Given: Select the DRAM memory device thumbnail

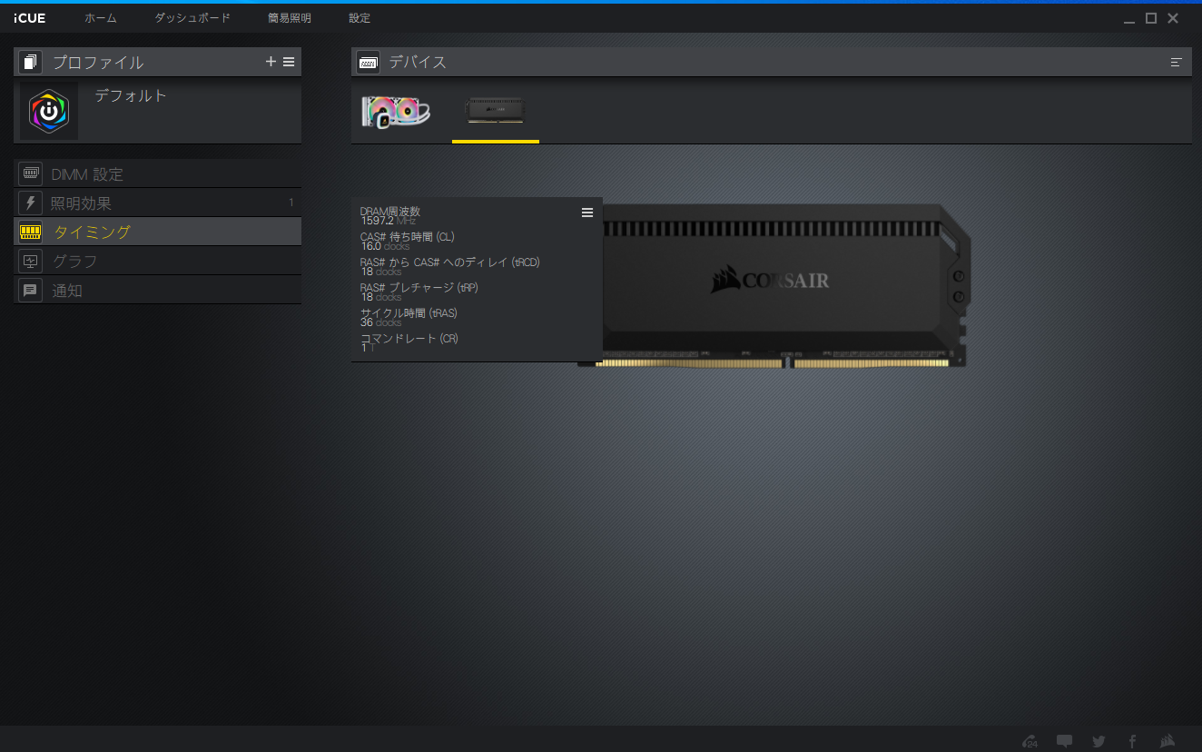Looking at the screenshot, I should (x=496, y=112).
